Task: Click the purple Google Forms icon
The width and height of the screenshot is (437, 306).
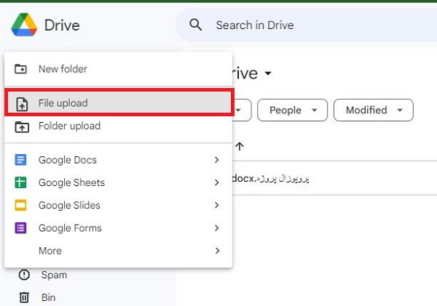Action: click(x=20, y=228)
